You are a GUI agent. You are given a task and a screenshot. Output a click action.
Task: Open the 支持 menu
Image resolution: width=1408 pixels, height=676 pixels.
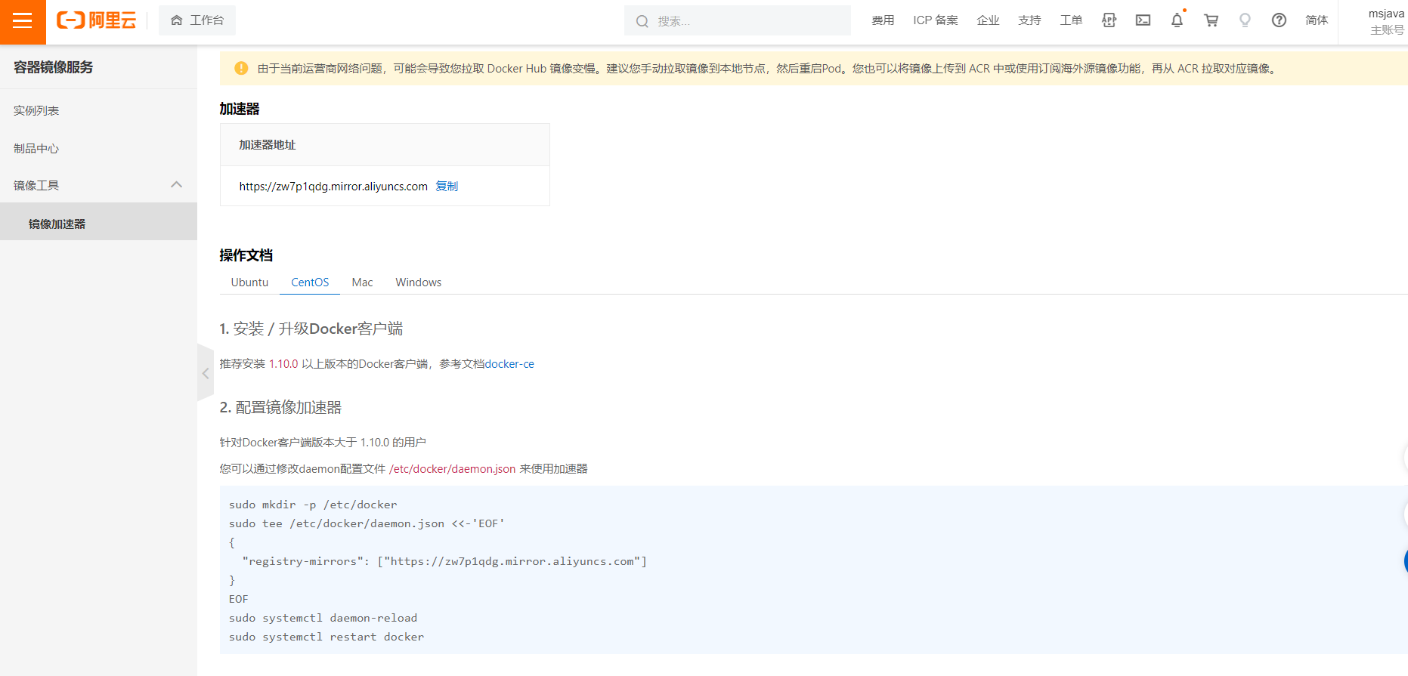point(1029,20)
